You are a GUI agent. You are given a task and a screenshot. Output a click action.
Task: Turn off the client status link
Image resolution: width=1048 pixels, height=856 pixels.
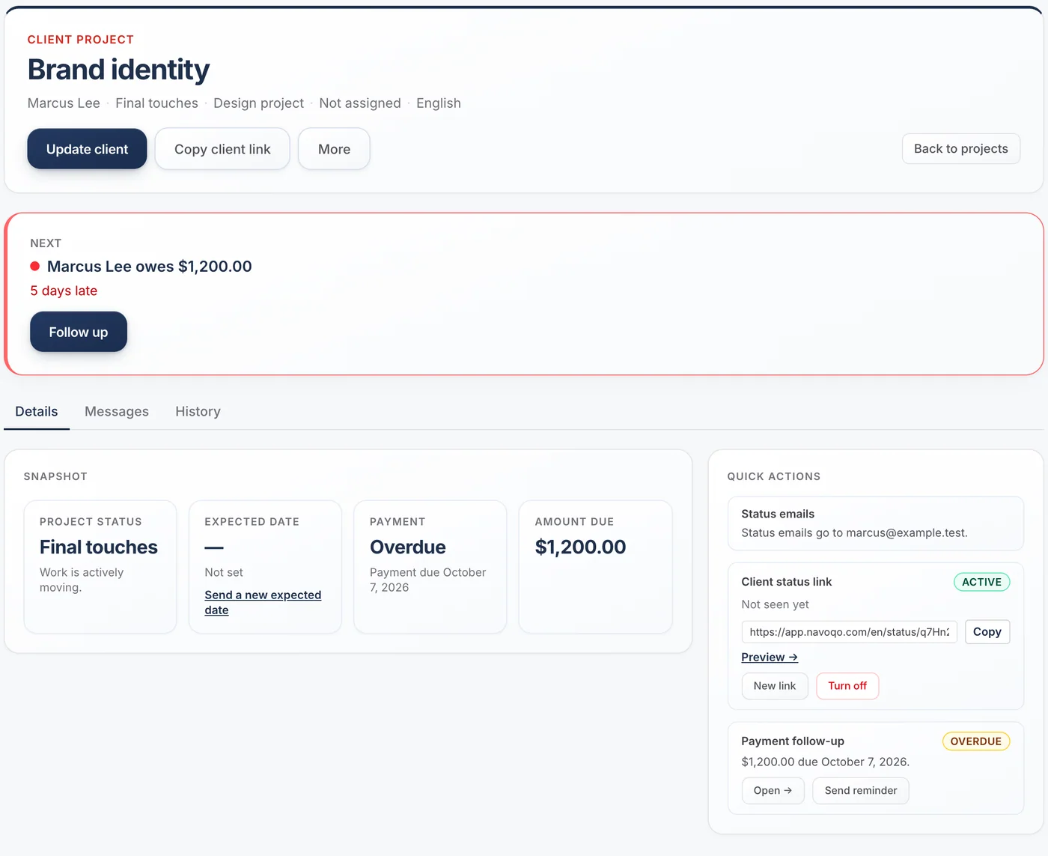(847, 685)
